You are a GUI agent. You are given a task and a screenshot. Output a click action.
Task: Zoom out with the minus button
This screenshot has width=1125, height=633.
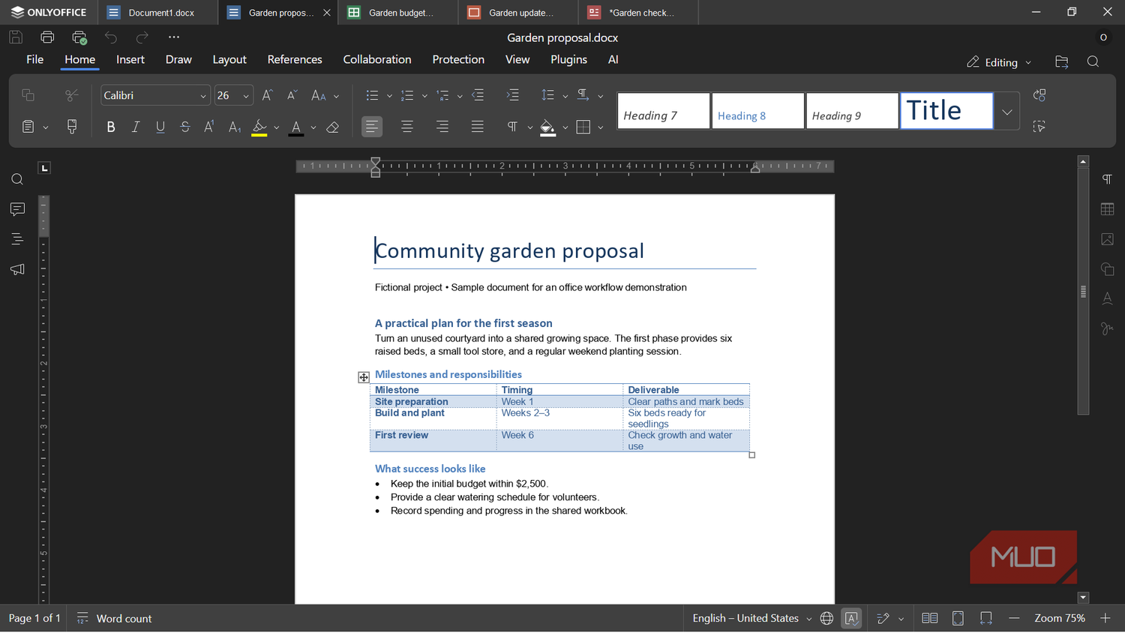tap(1014, 619)
